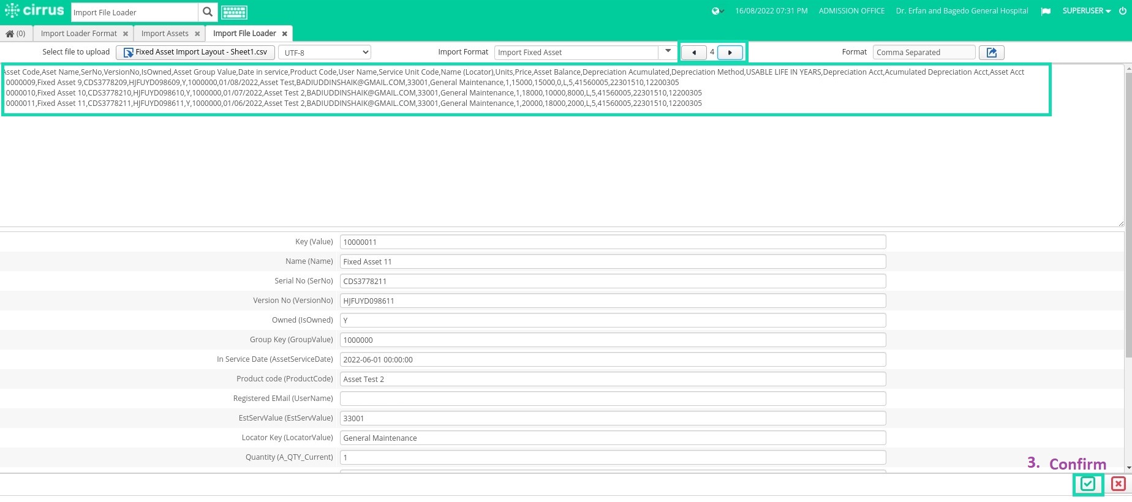Open the UTF-8 encoding dropdown
Screen dimensions: 1132x502
coord(325,53)
